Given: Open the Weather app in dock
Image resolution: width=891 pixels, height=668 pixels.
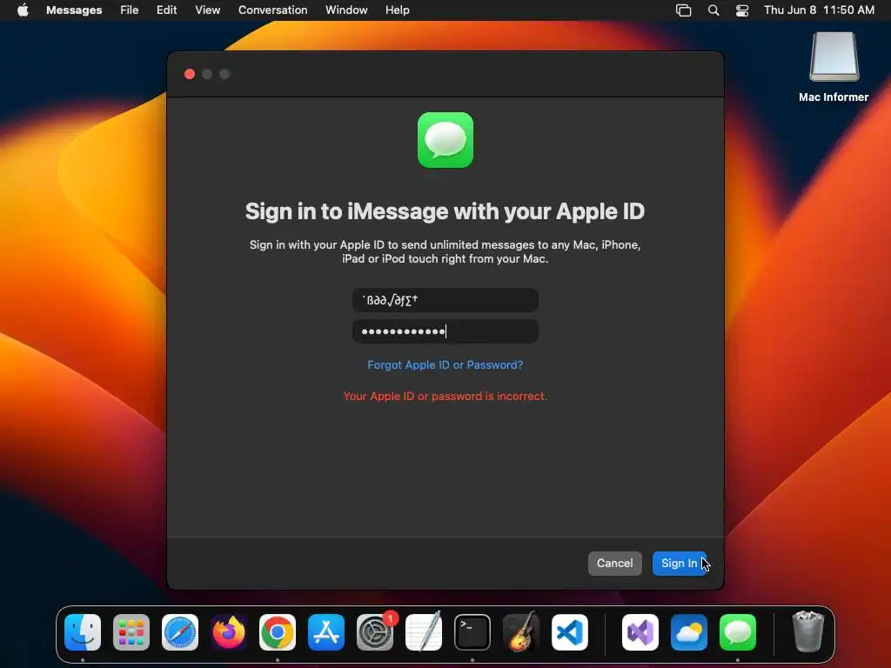Looking at the screenshot, I should tap(689, 632).
